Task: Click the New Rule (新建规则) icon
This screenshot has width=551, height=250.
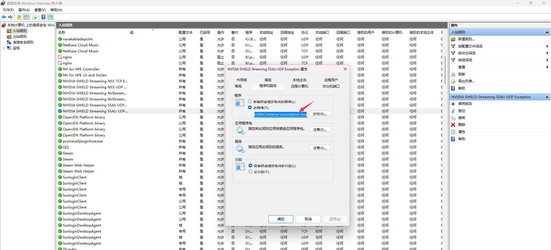Action: pyautogui.click(x=453, y=39)
